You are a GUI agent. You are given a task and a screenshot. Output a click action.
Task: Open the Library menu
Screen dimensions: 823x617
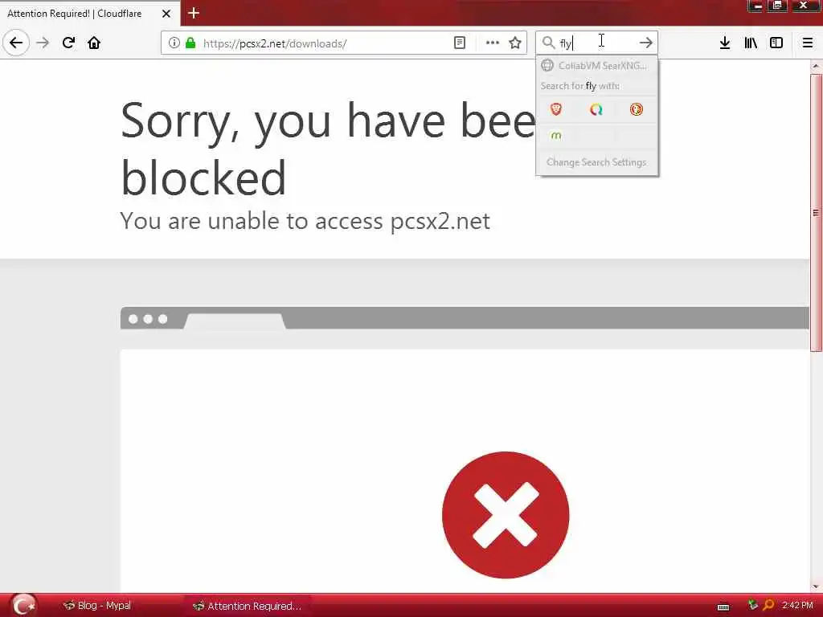pos(751,43)
